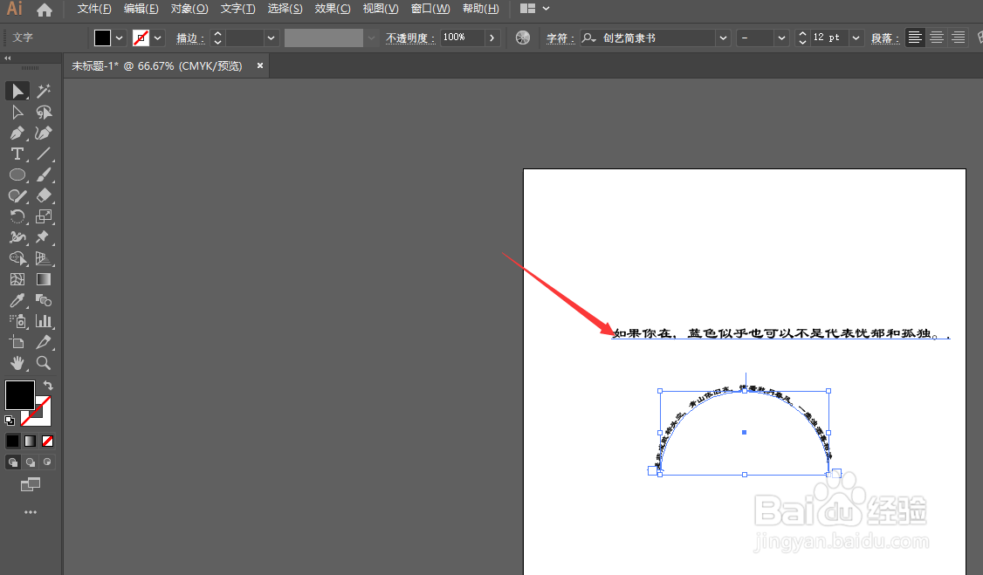
Task: Pick the Shaper pencil tool
Action: point(17,195)
